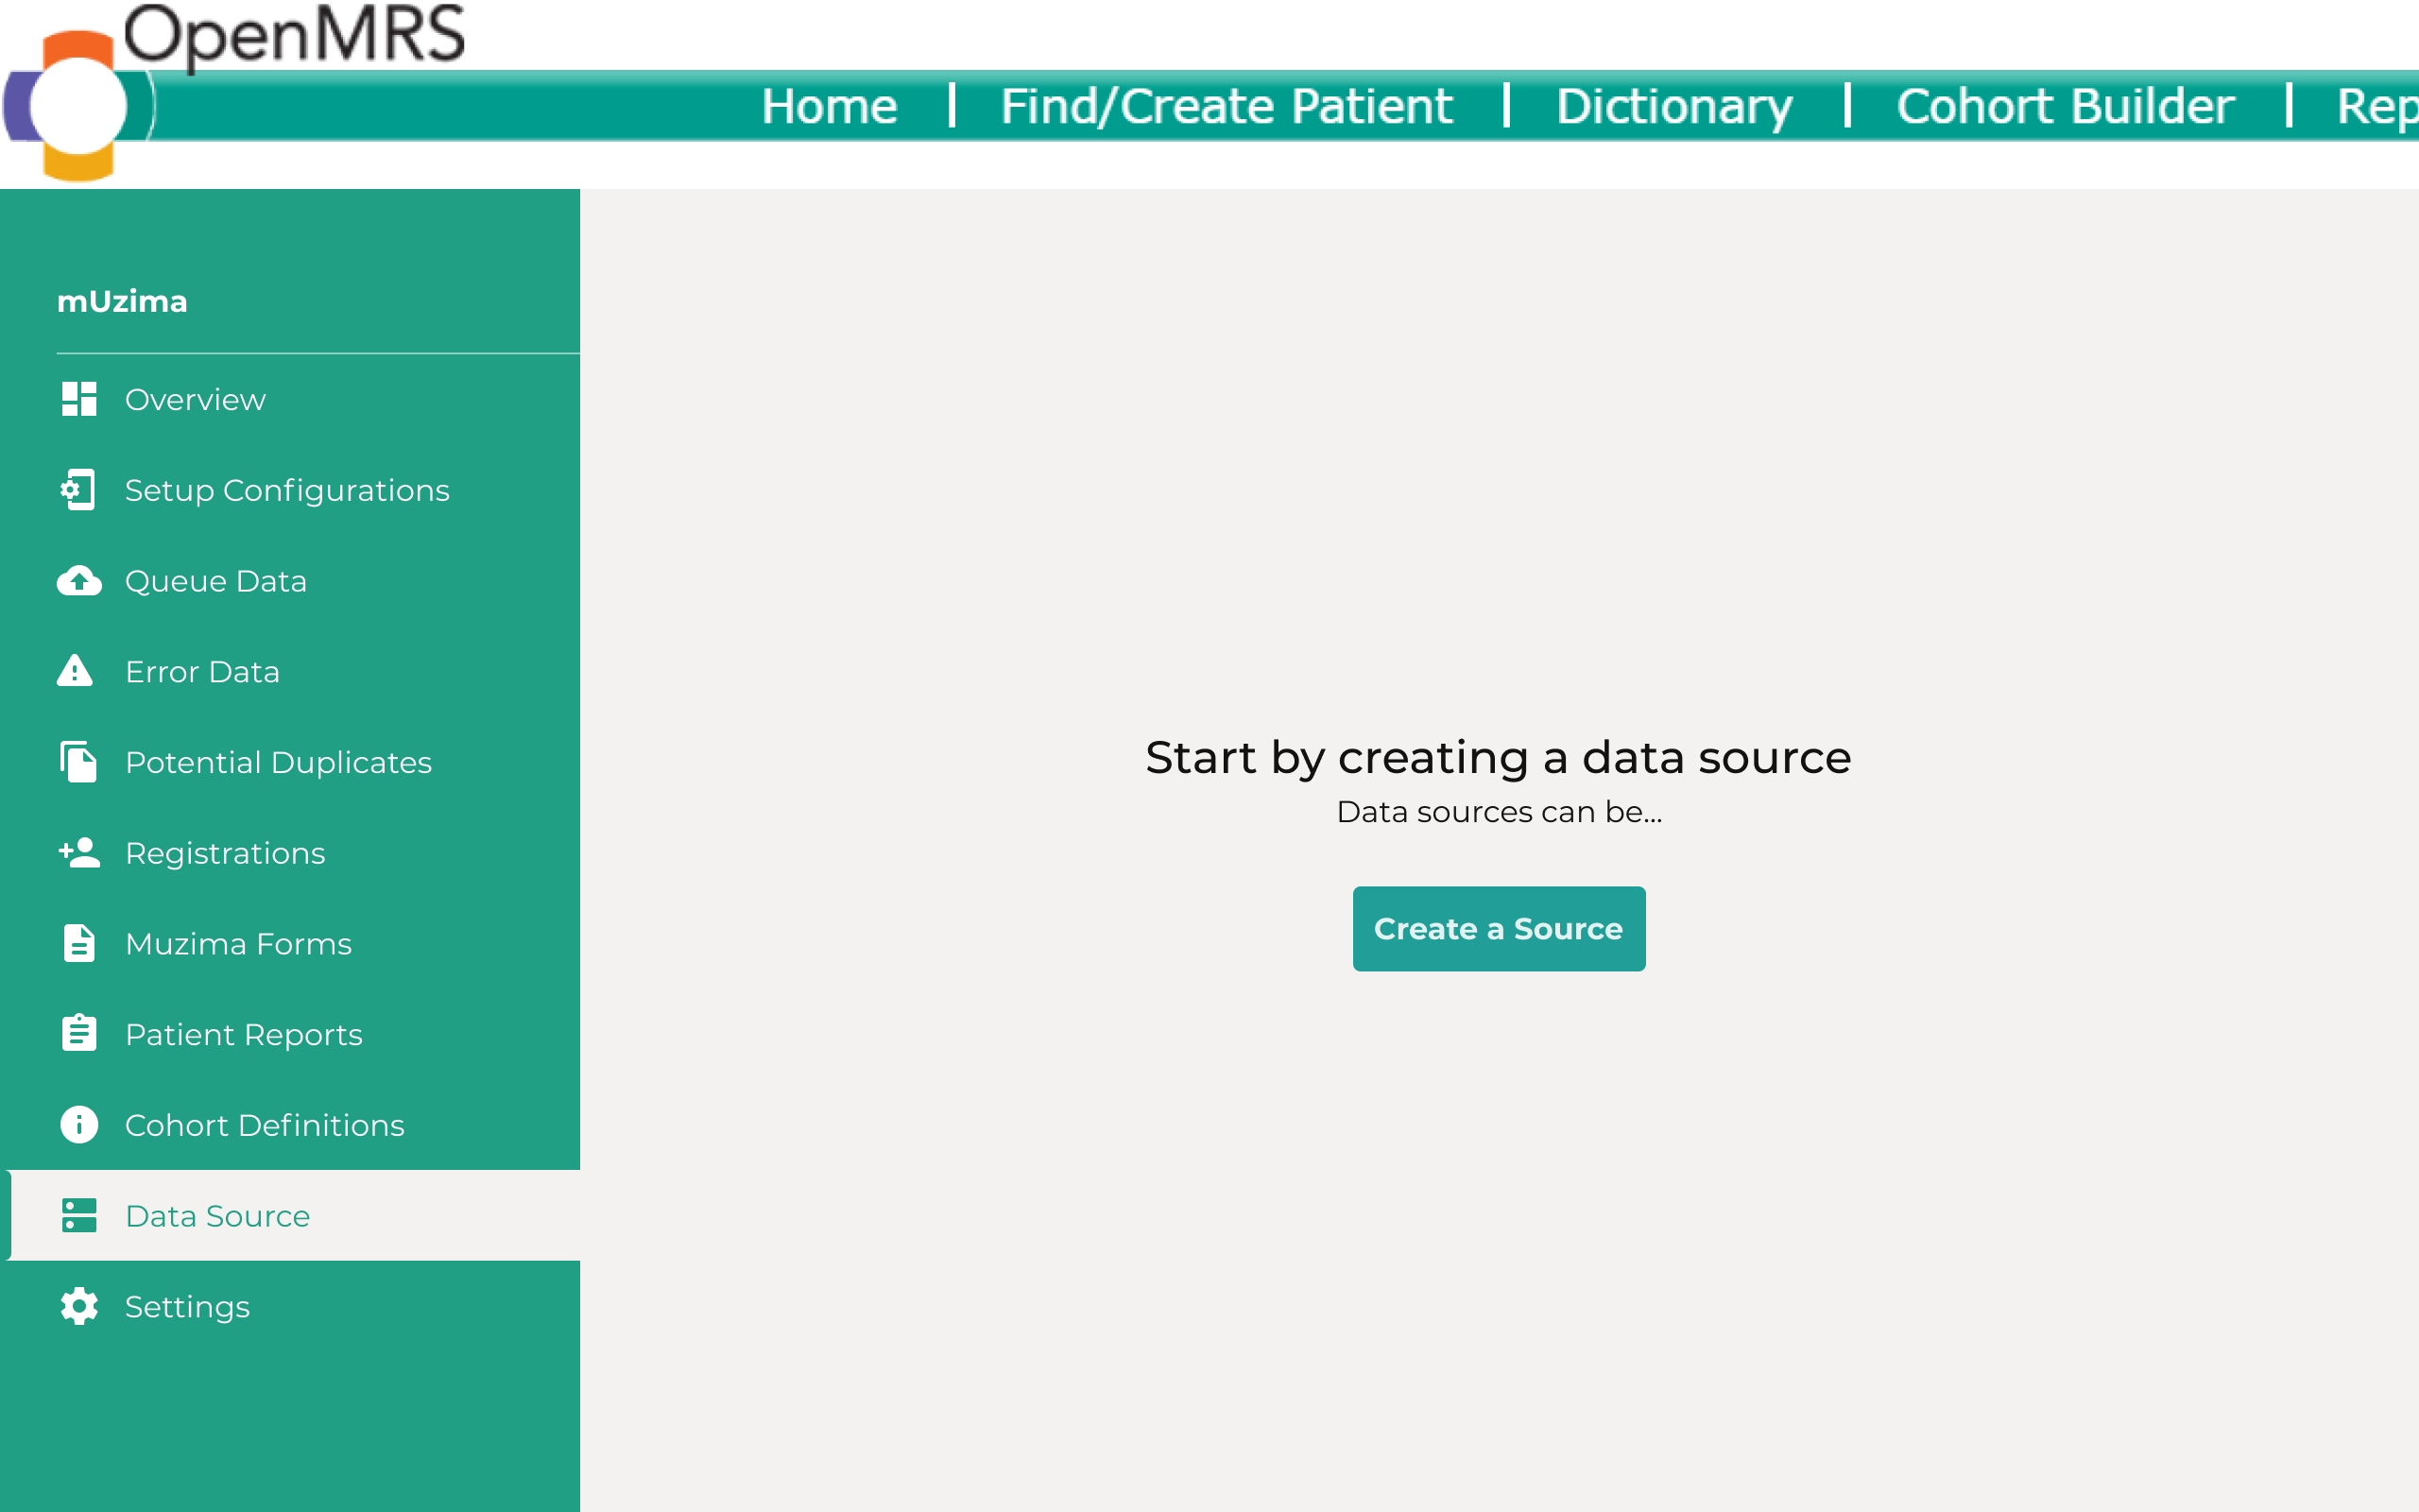This screenshot has height=1512, width=2419.
Task: Click the Queue Data cloud upload icon
Action: tap(79, 581)
